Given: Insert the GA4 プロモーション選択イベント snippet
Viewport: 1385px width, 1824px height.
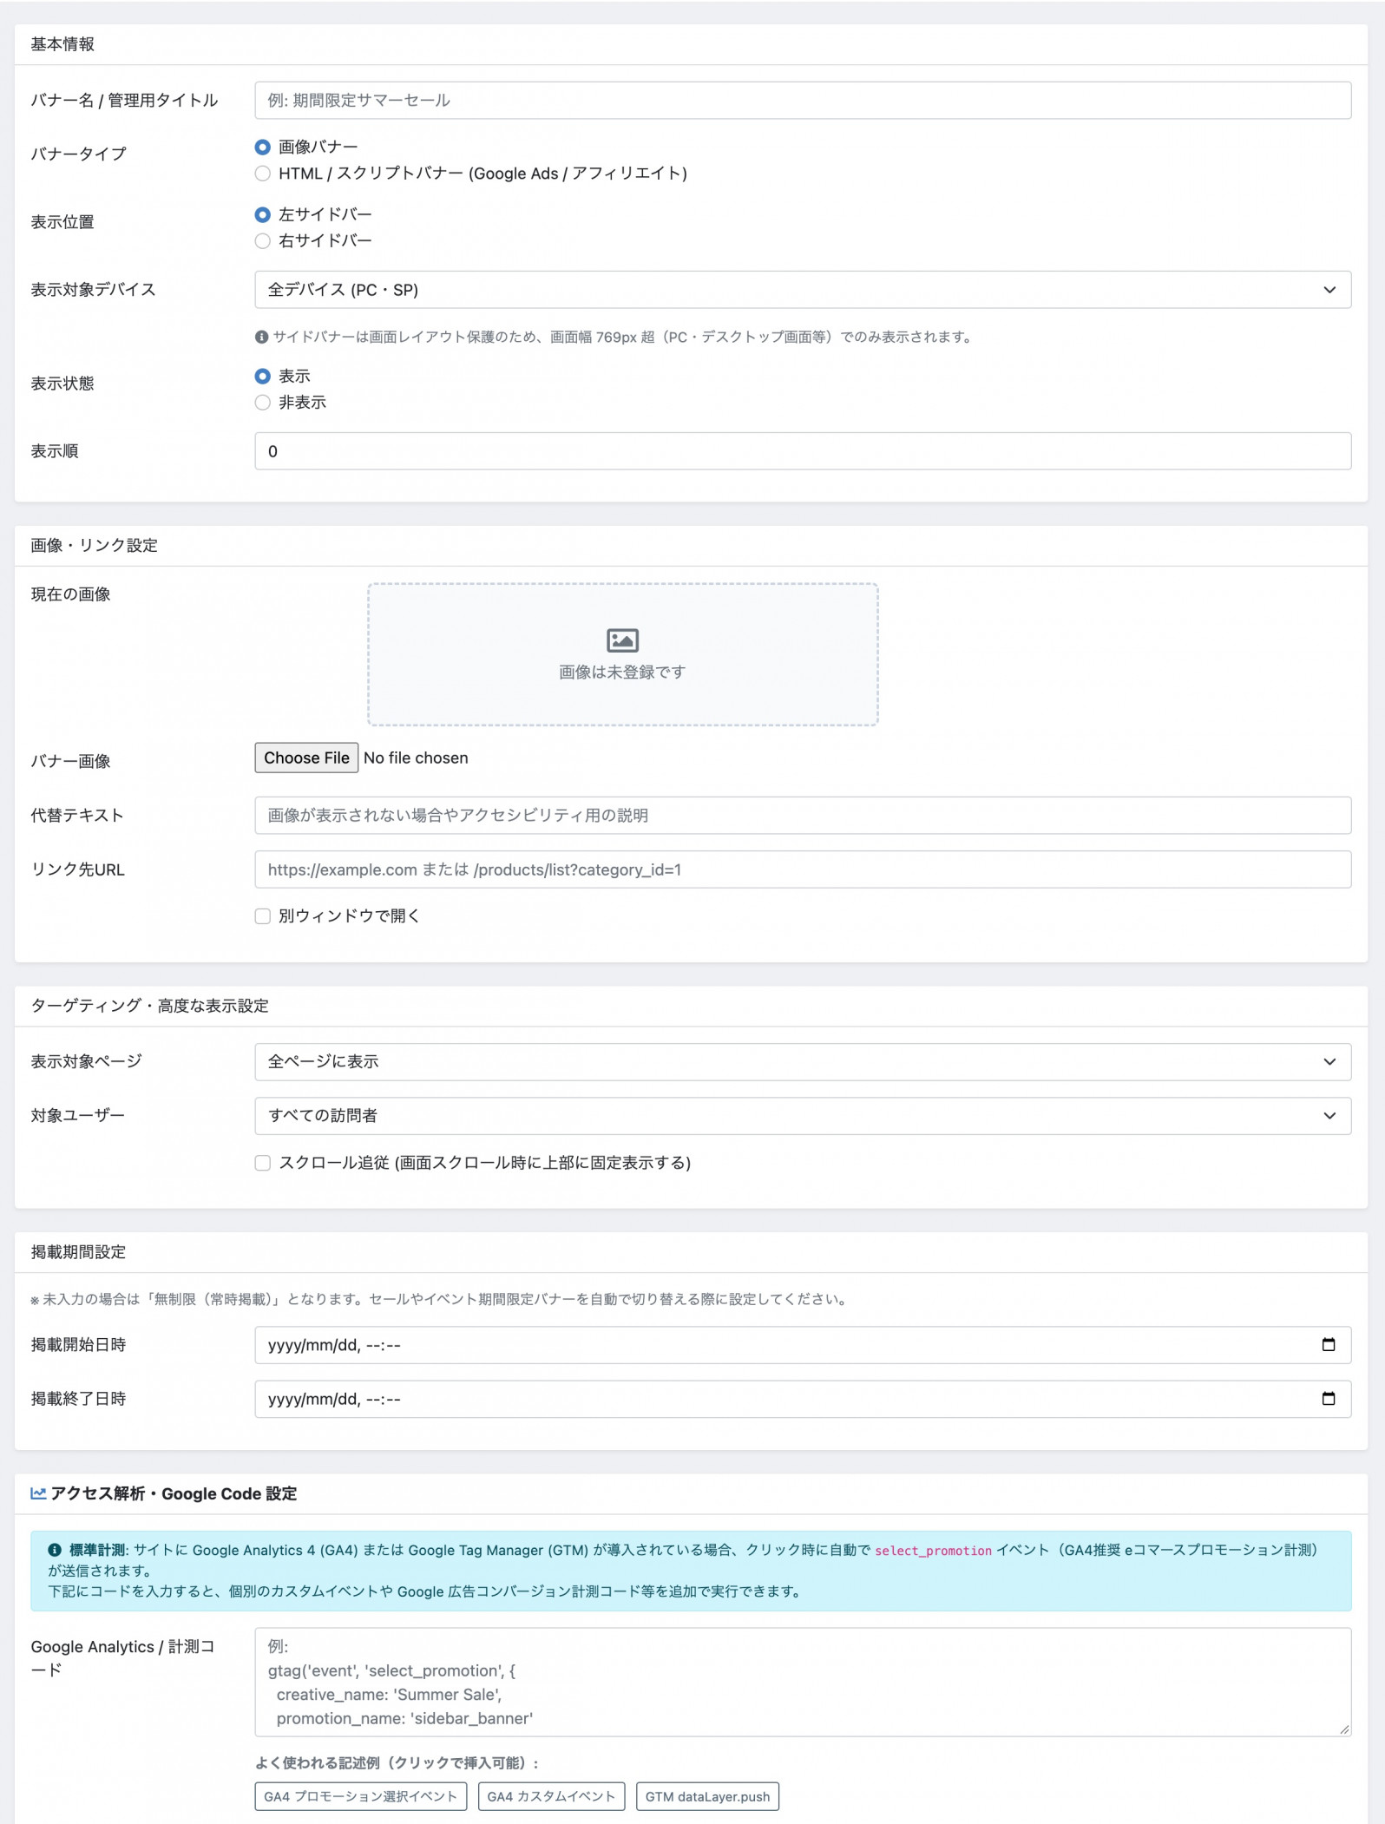Looking at the screenshot, I should (360, 1796).
